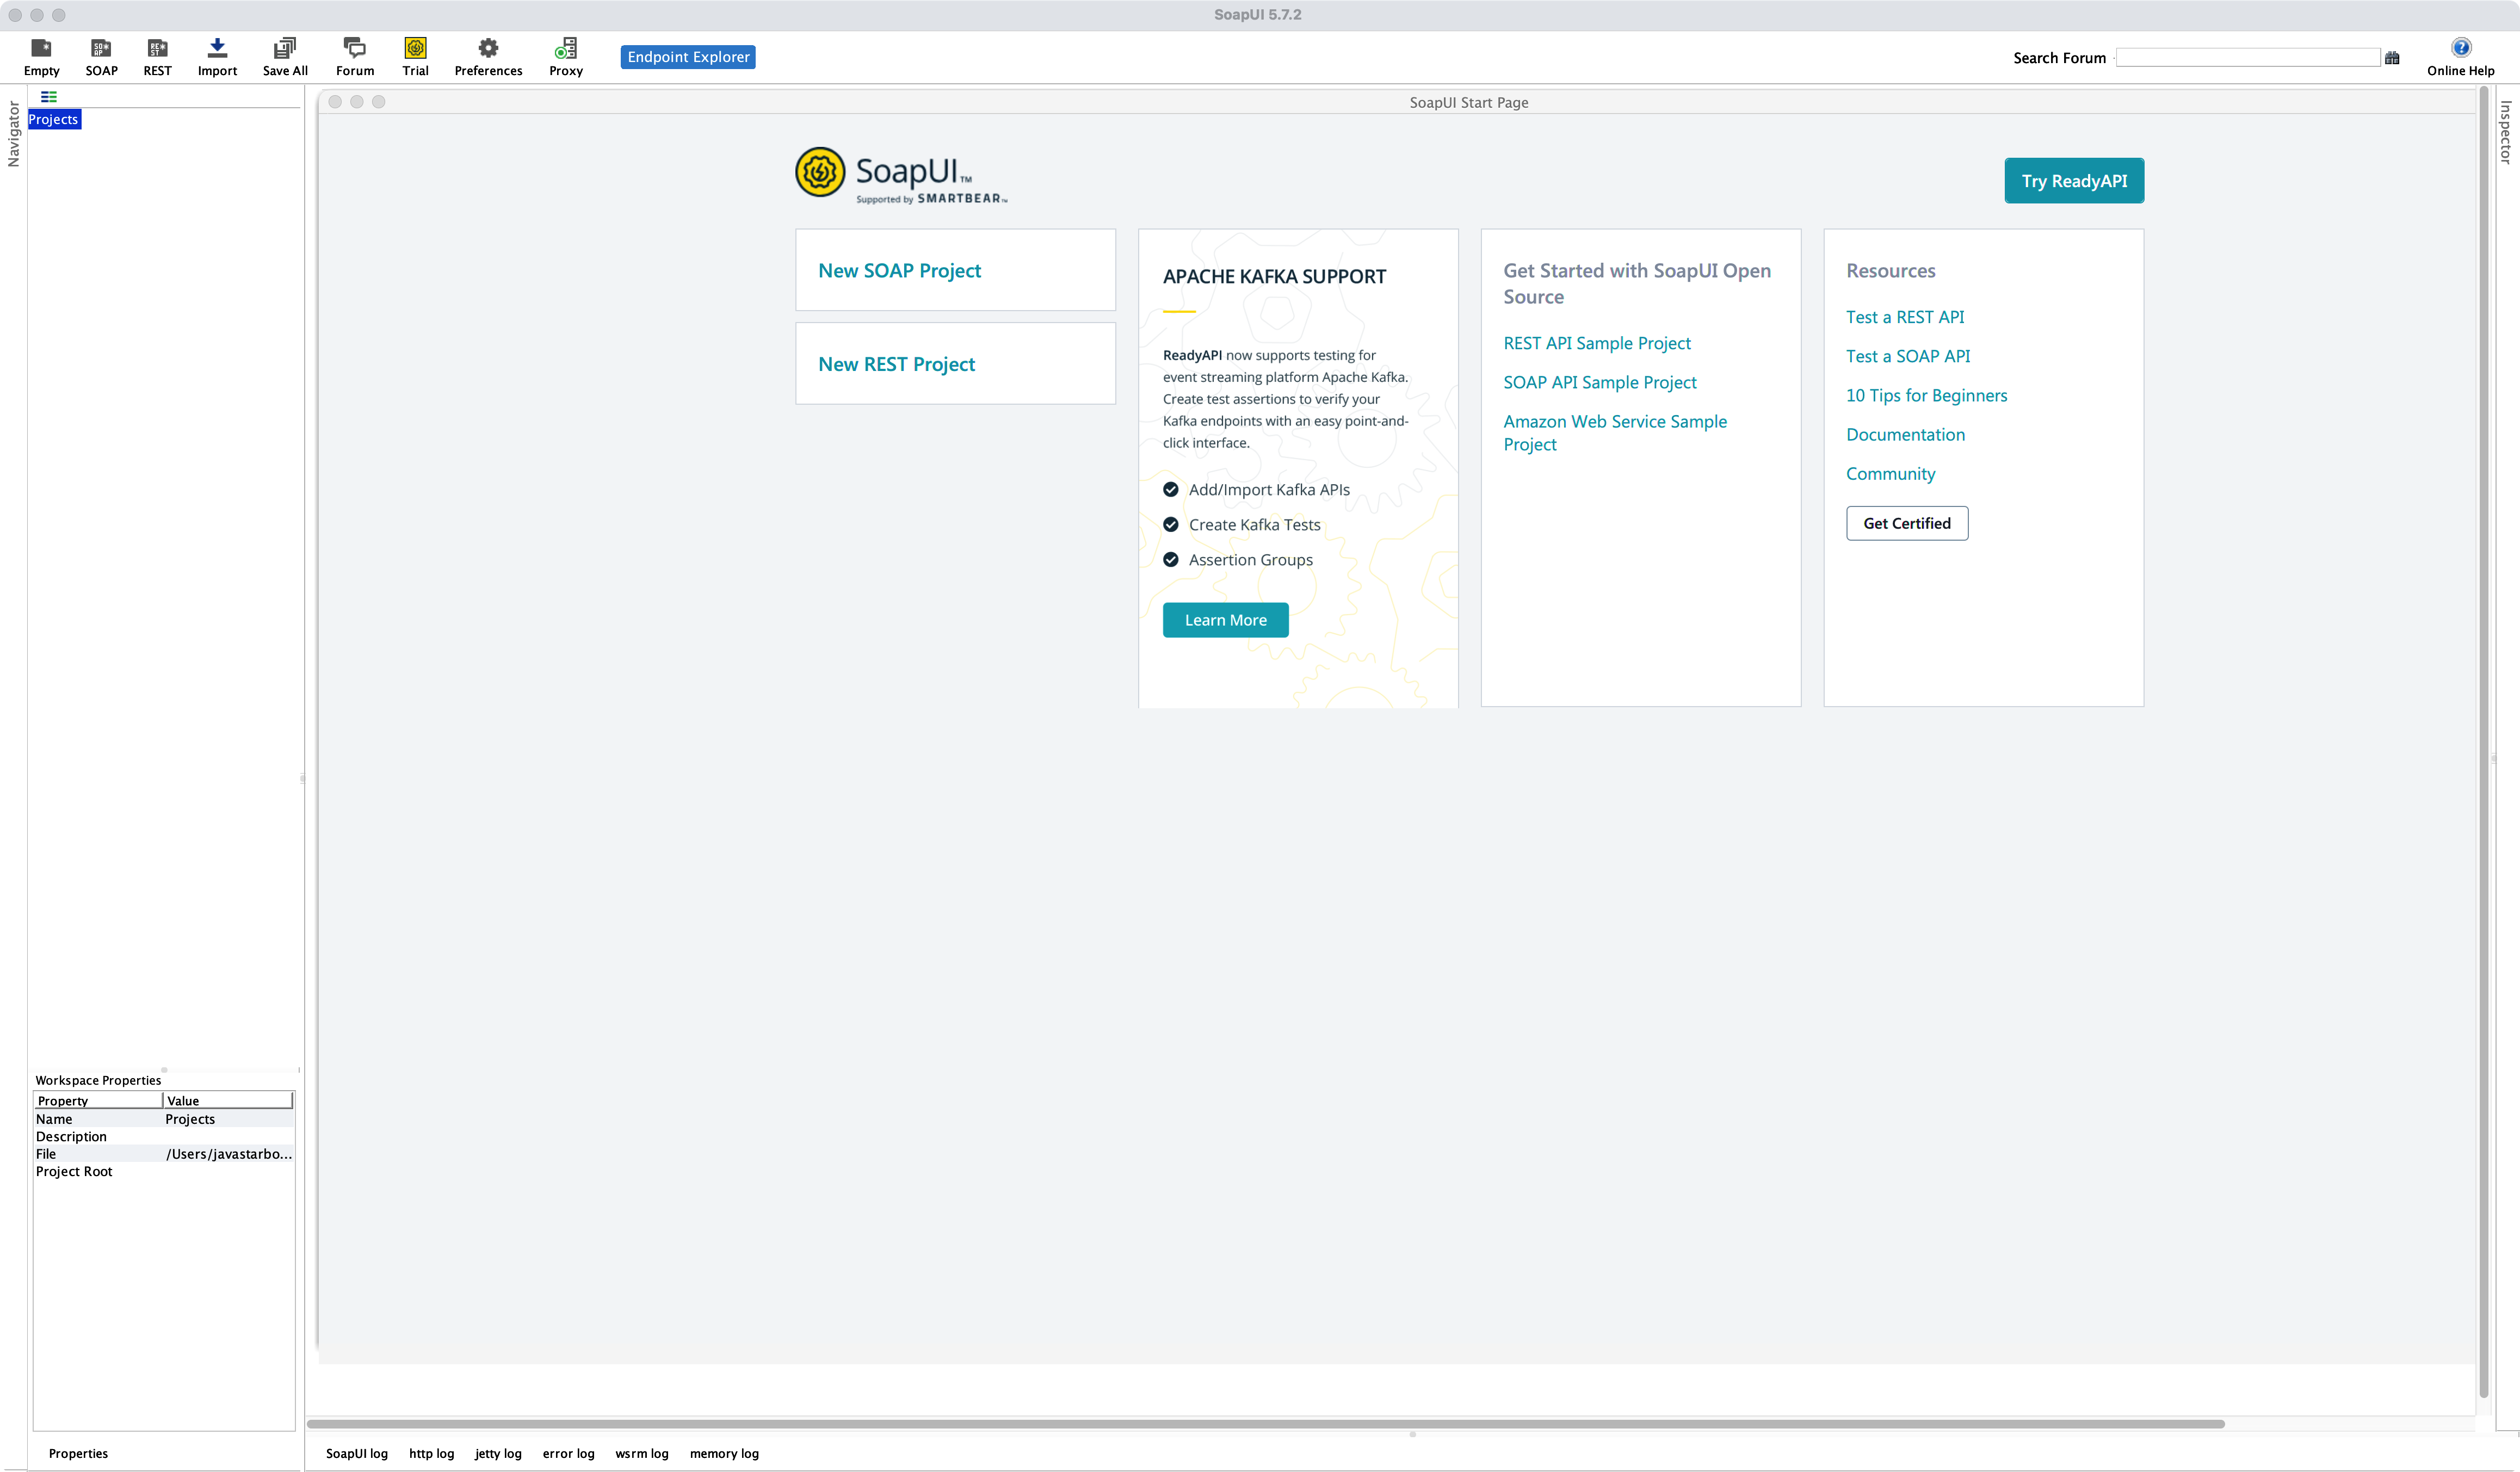This screenshot has height=1472, width=2520.
Task: Toggle the Proxy toolbar icon
Action: point(566,57)
